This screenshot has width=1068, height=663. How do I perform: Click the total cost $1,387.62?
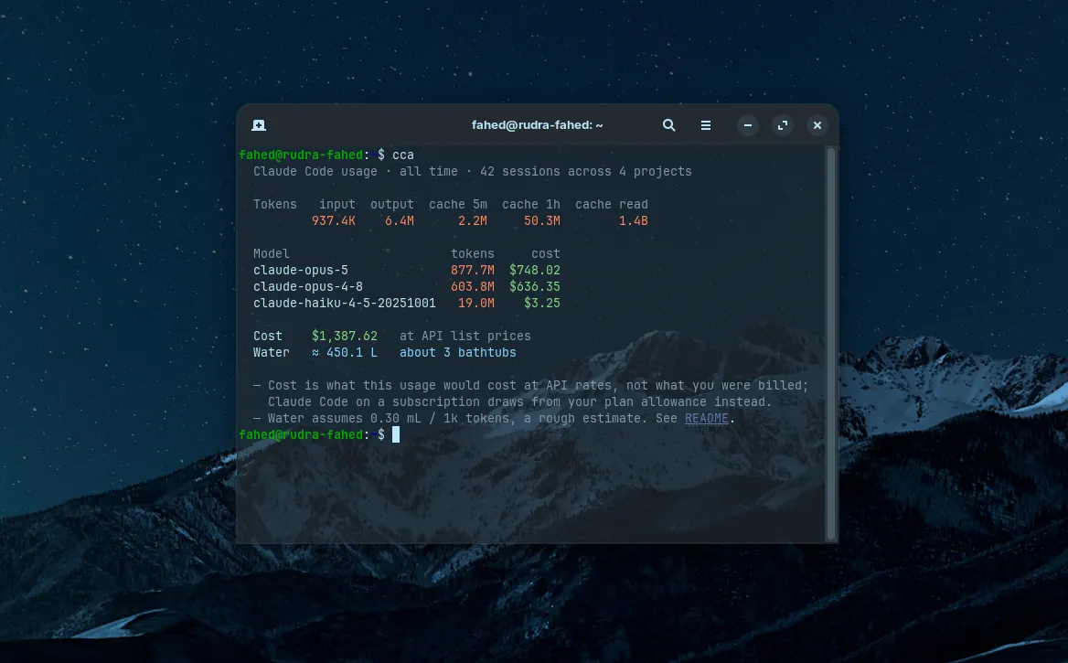tap(345, 336)
